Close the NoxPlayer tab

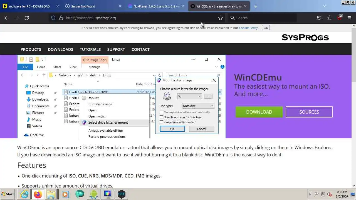click(183, 6)
